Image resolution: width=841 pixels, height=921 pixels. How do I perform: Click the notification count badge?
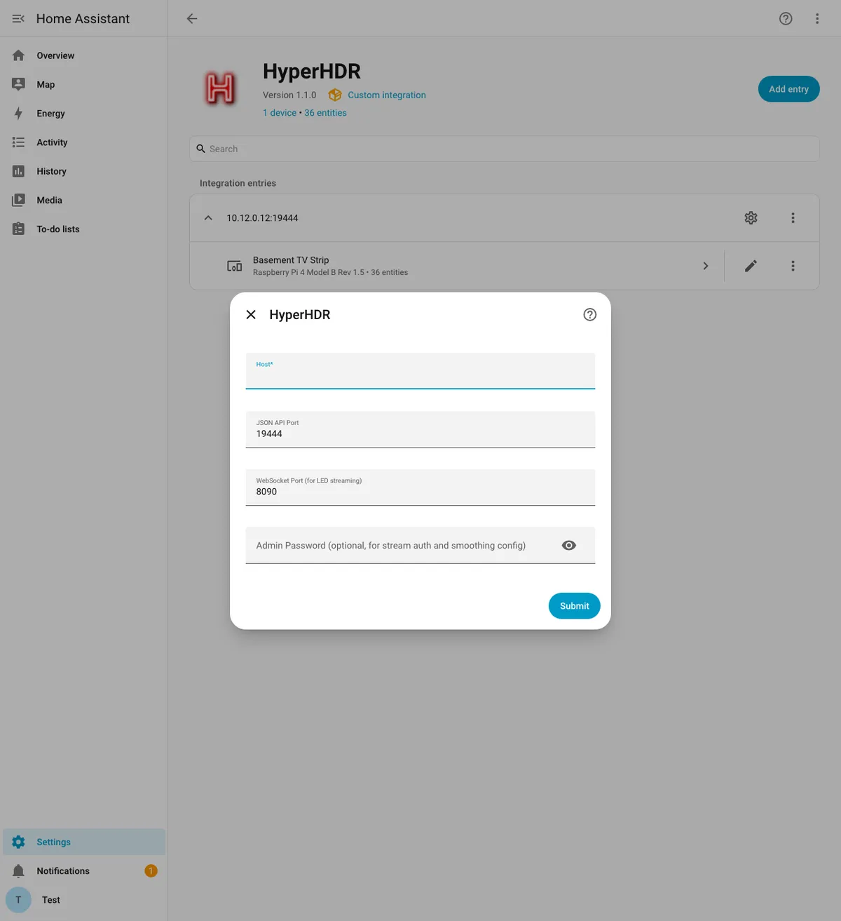click(x=151, y=871)
